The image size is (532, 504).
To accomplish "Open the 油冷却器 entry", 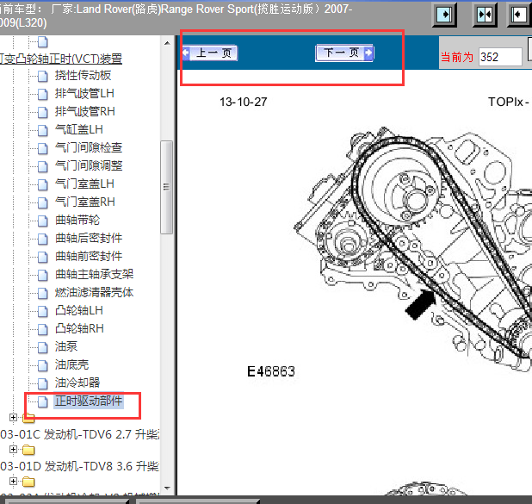I will click(x=77, y=383).
